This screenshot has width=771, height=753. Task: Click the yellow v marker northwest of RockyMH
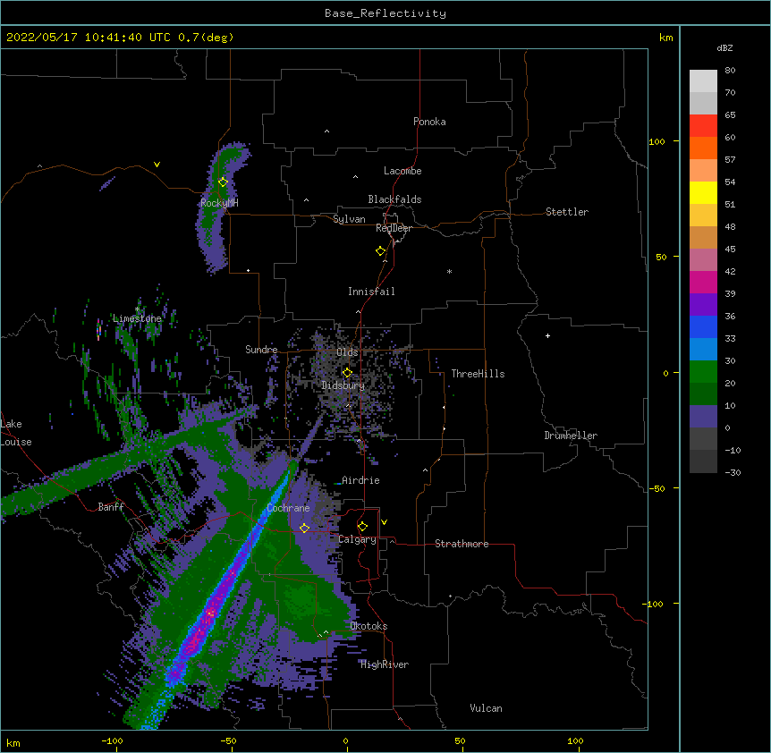coord(157,165)
